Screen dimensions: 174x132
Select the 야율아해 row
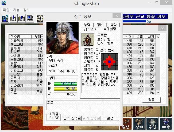(26, 67)
